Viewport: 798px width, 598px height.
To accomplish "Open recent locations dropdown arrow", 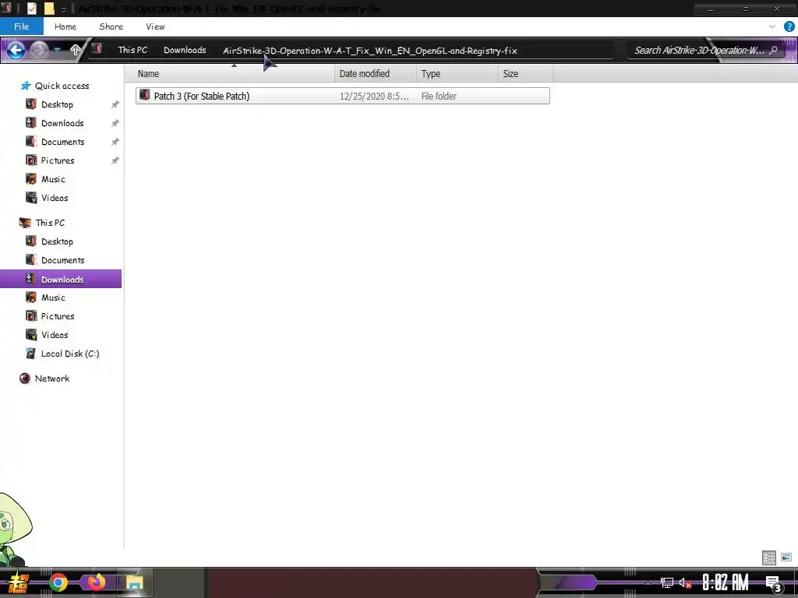I will (57, 50).
